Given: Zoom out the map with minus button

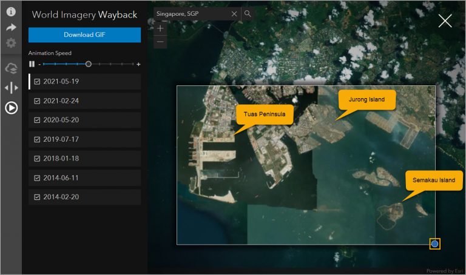Looking at the screenshot, I should [160, 42].
